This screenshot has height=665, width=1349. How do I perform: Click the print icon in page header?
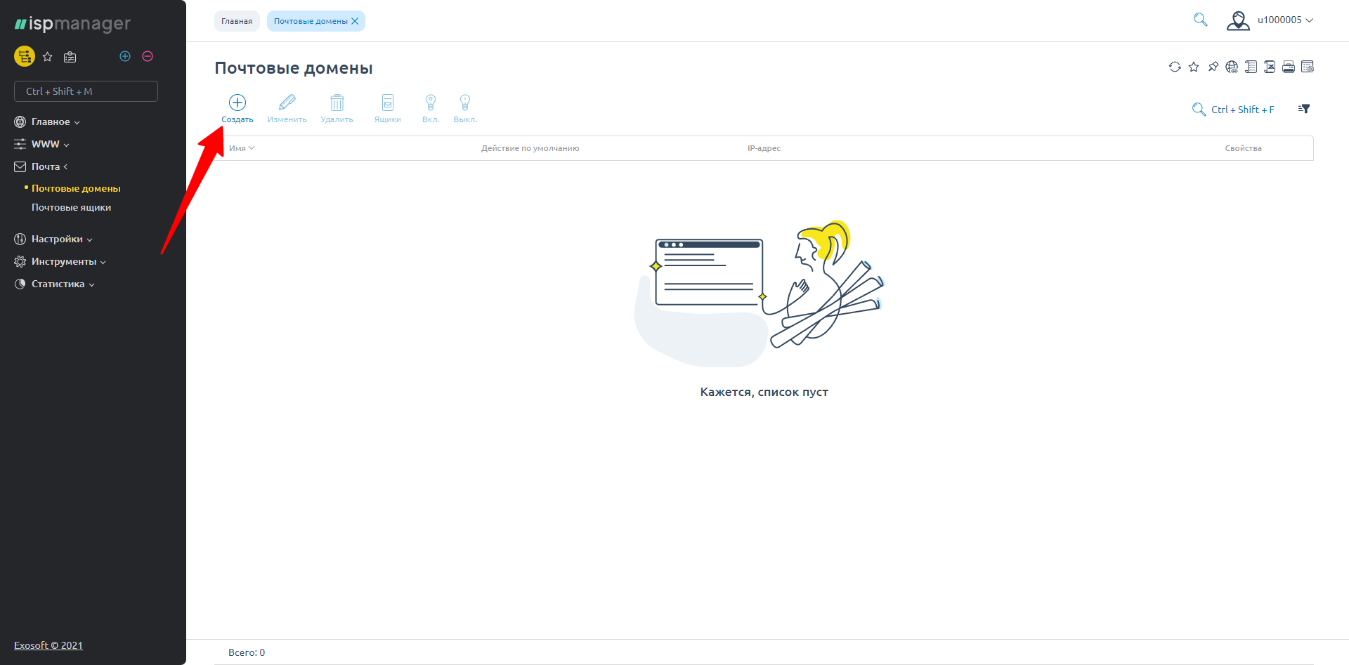(1289, 67)
